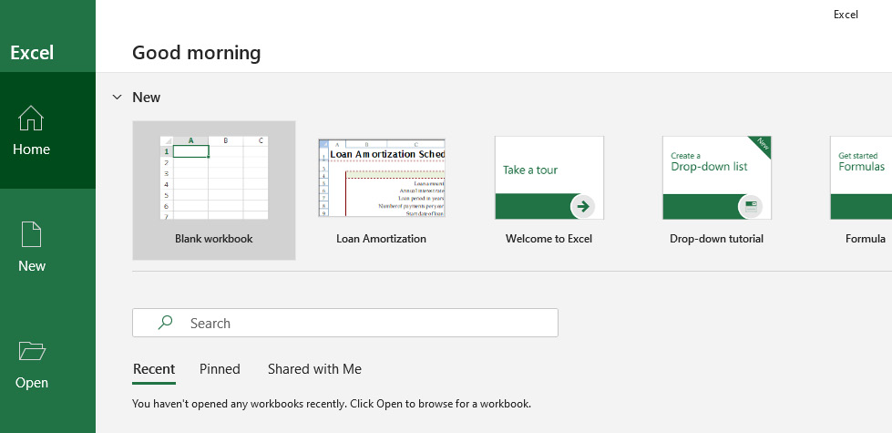
Task: Open the Loan Amortization template
Action: [381, 190]
